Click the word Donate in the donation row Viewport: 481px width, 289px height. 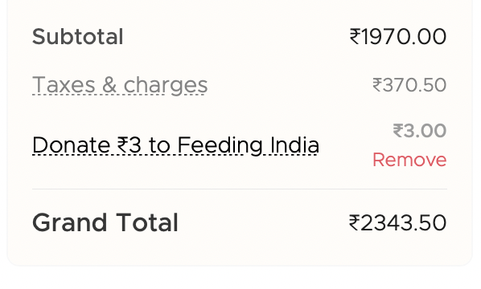click(x=71, y=144)
